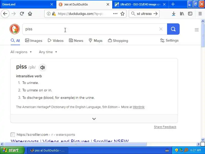Open the All regions dropdown

pyautogui.click(x=21, y=52)
